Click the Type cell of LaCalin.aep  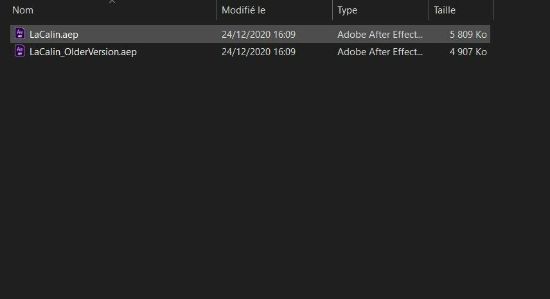380,35
